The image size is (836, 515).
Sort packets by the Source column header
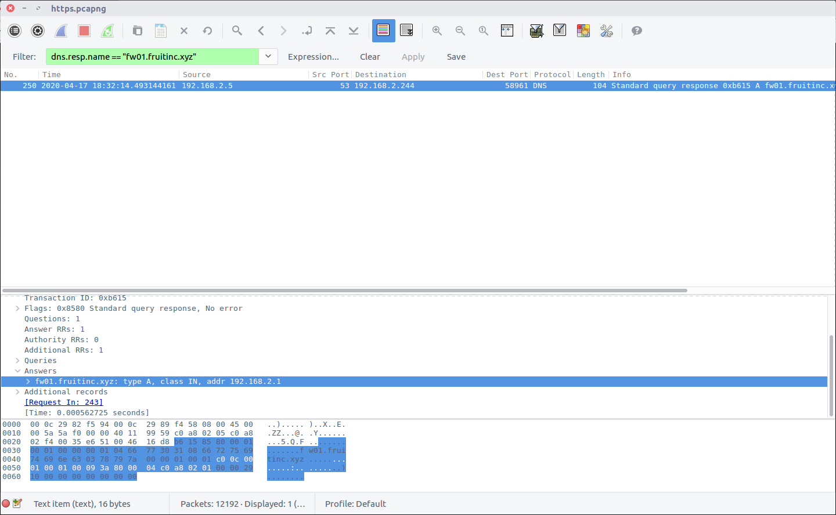(x=197, y=74)
